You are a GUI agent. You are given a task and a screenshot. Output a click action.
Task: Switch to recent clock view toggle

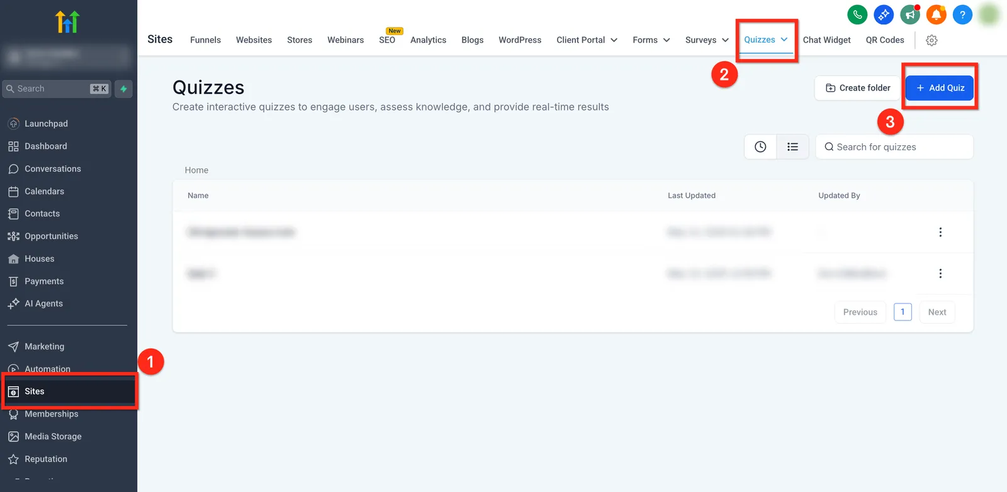point(760,147)
